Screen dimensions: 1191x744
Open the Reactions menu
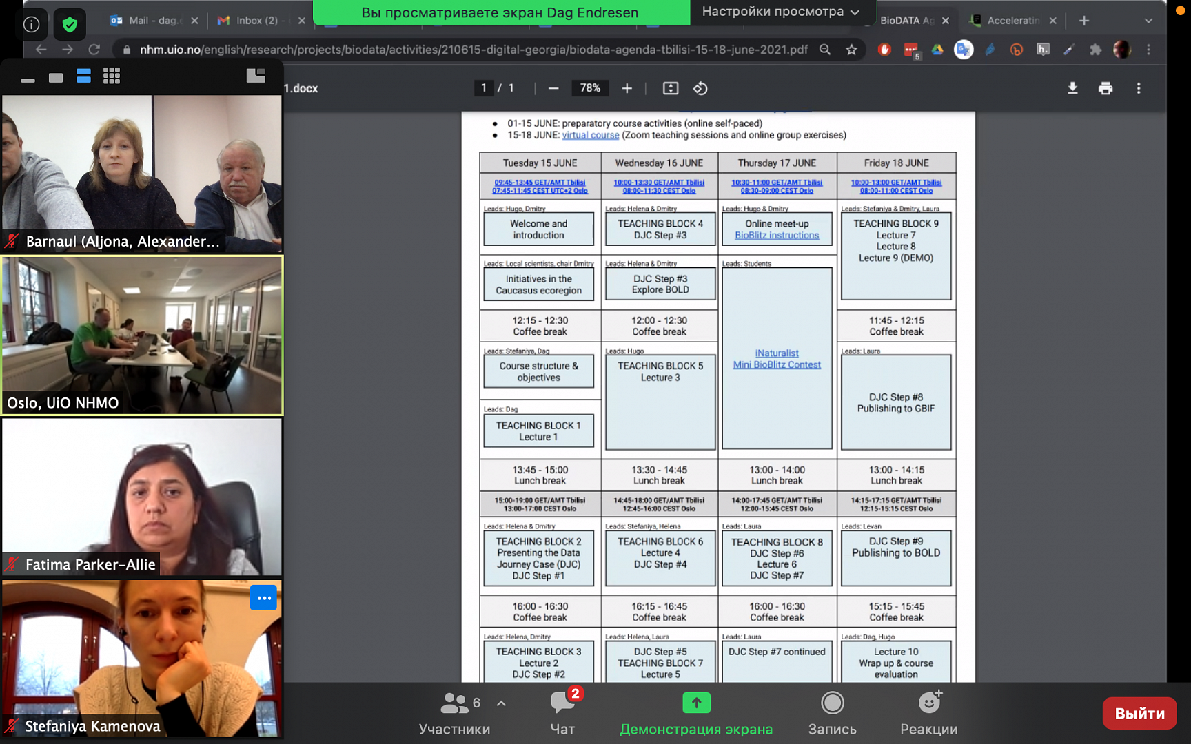tap(928, 712)
